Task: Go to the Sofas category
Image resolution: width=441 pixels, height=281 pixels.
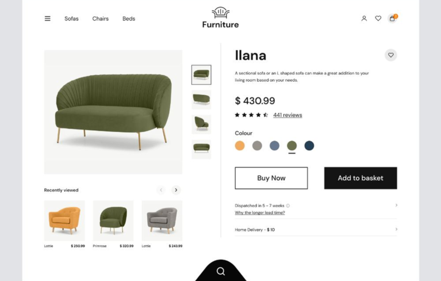Action: [71, 18]
